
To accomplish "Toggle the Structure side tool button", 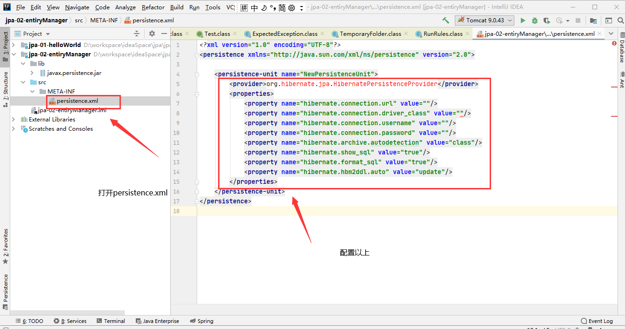I will 5,88.
